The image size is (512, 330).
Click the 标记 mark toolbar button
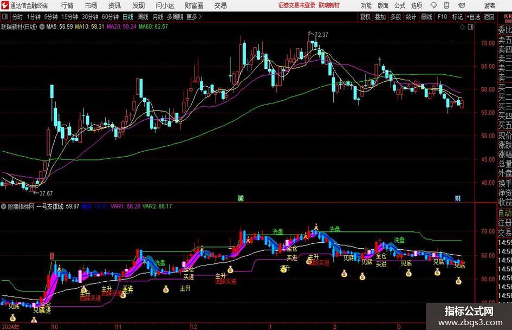[457, 17]
